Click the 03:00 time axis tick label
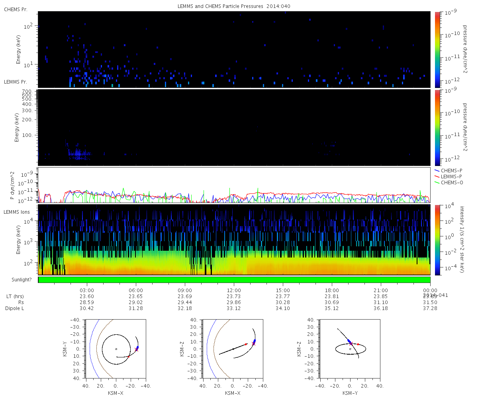 87,290
